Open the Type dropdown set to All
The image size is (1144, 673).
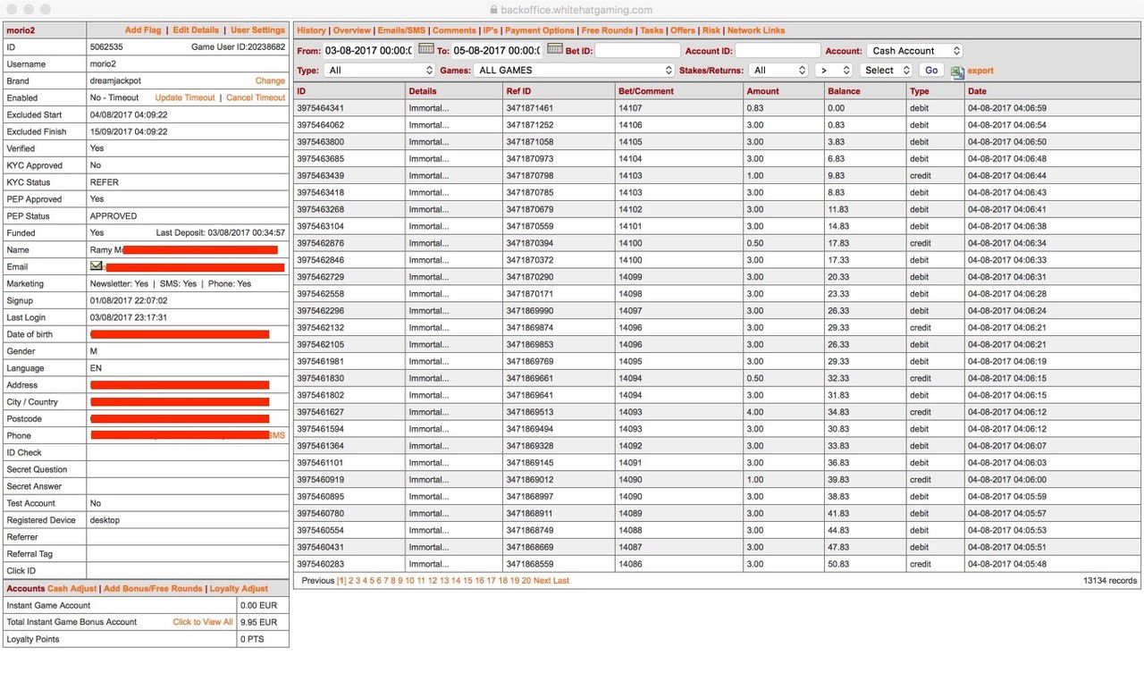378,70
